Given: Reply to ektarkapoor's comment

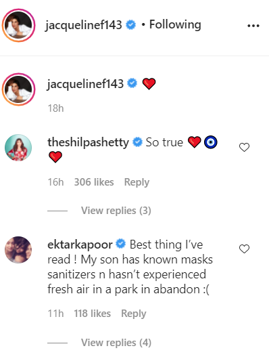Looking at the screenshot, I should [x=133, y=314].
